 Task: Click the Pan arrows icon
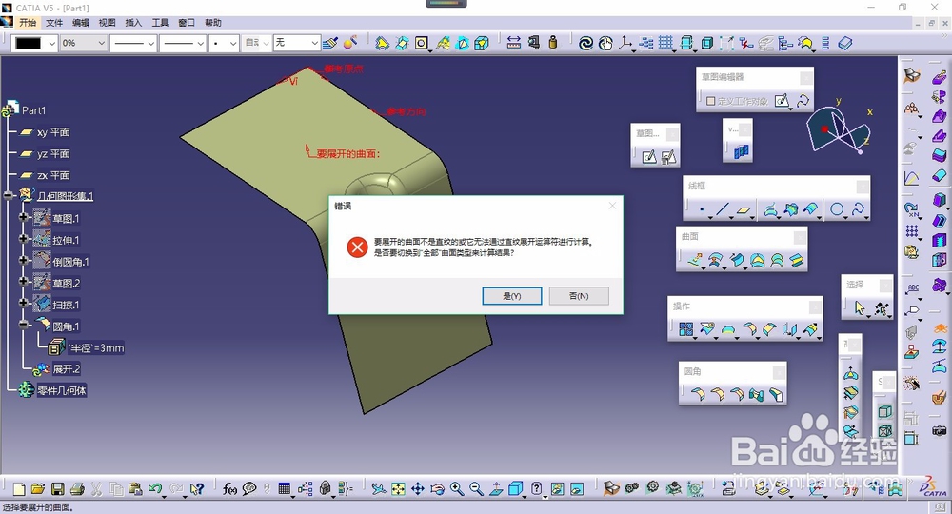point(418,488)
